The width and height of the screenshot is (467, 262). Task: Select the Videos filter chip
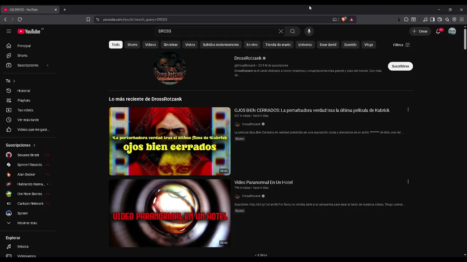pos(150,45)
